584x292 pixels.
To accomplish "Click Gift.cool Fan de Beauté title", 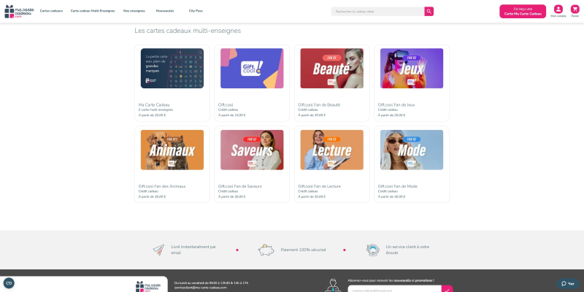I will pos(319,105).
